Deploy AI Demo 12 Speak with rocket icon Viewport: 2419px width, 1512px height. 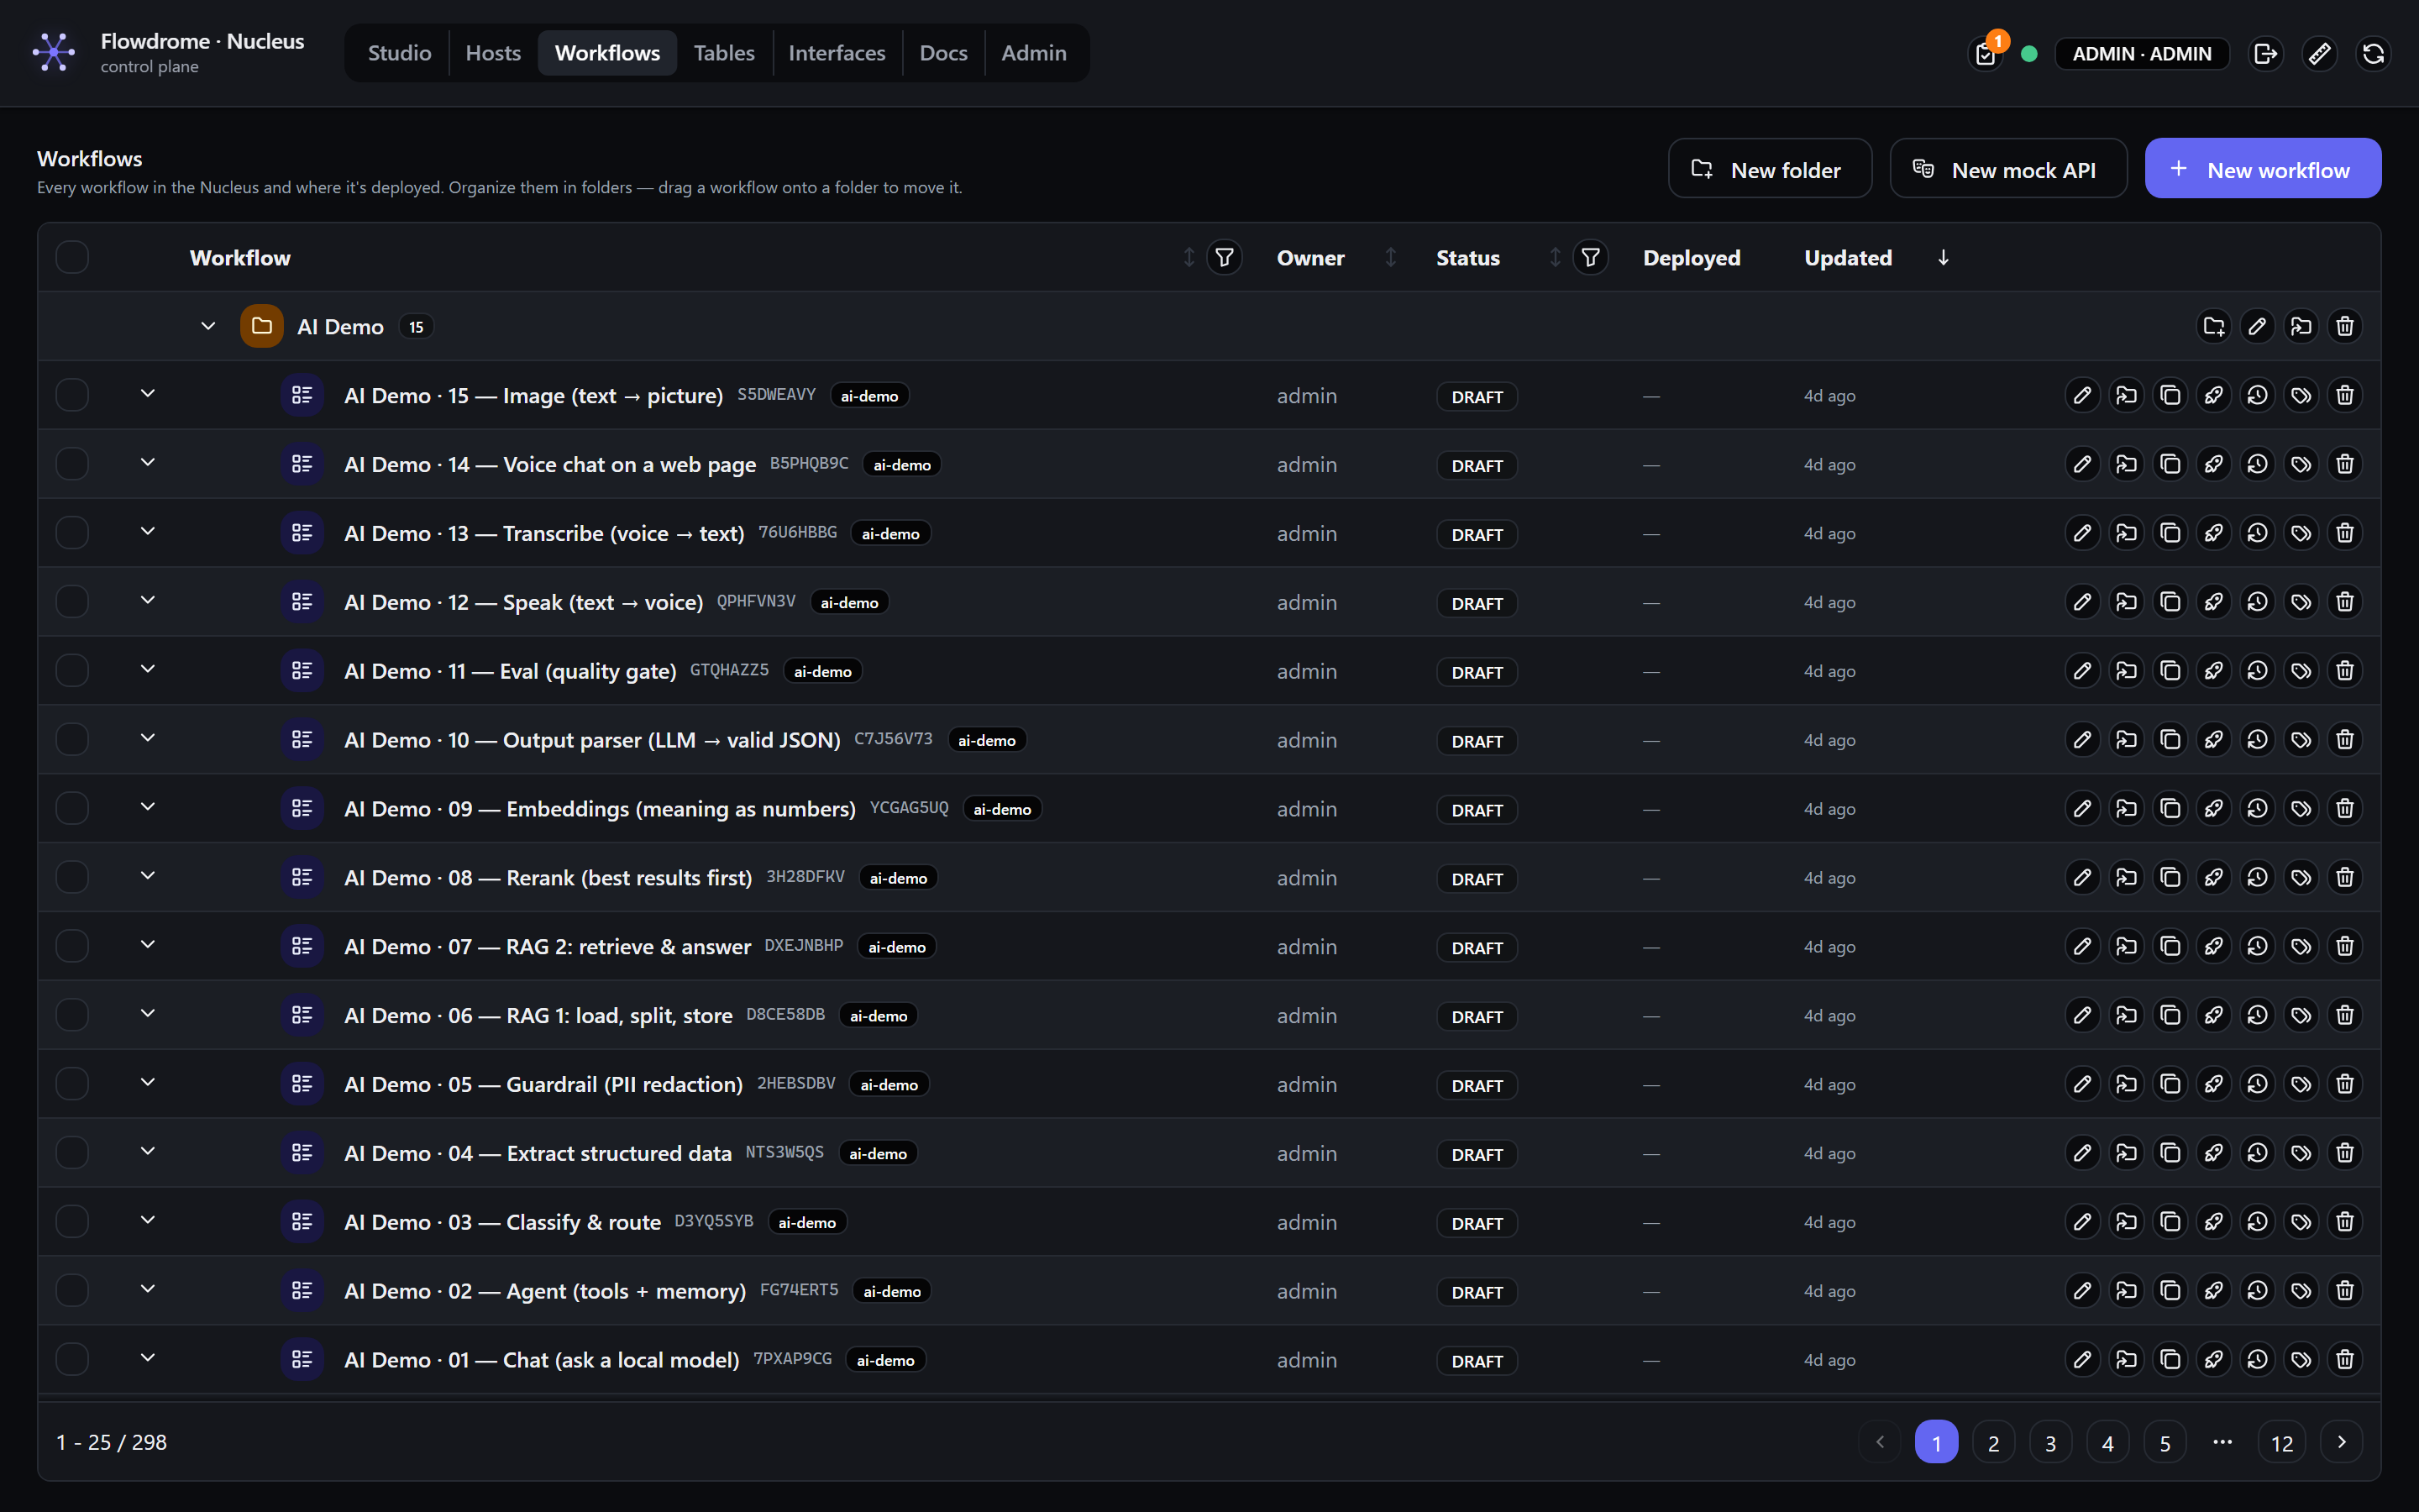(2214, 602)
